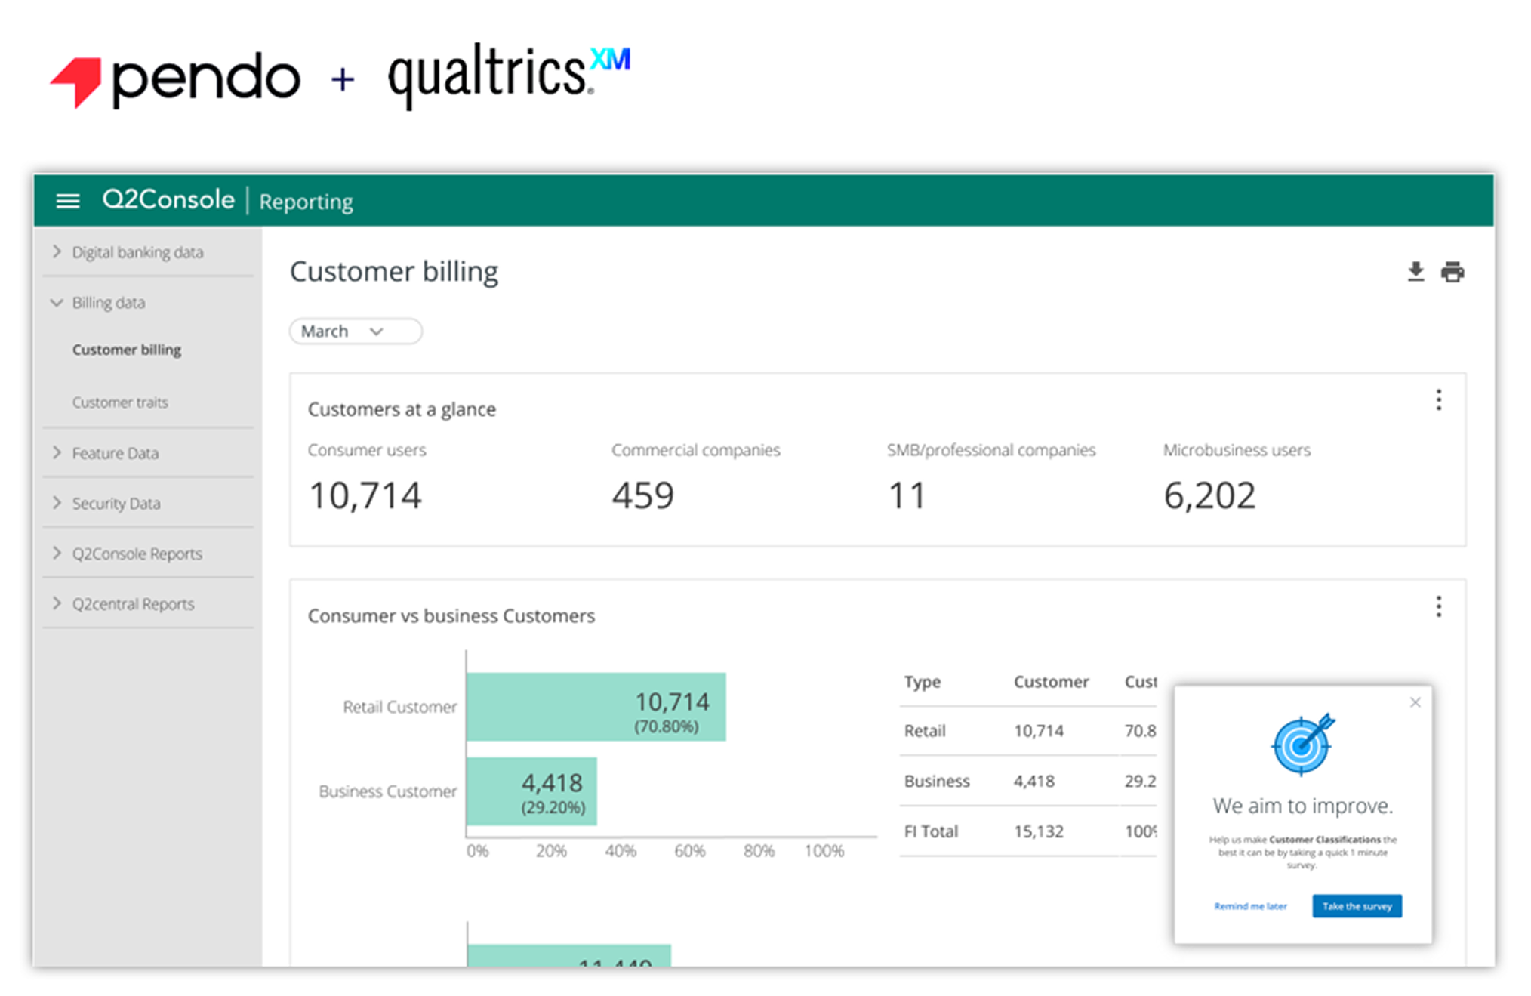This screenshot has width=1531, height=996.
Task: Click the Customer column header in table
Action: tap(1051, 682)
